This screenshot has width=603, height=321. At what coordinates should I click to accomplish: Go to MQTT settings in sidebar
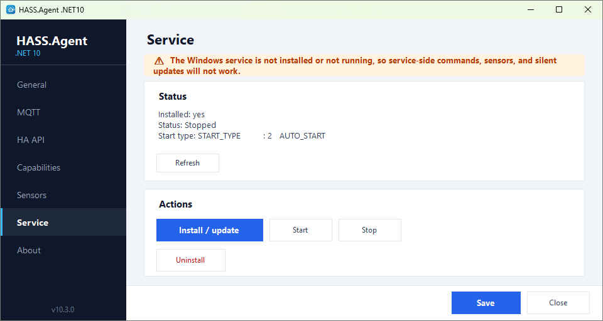[63, 112]
